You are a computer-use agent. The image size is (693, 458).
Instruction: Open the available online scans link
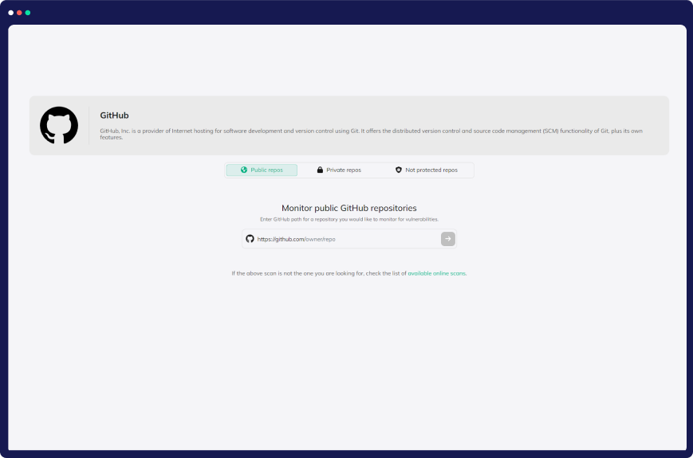[436, 273]
